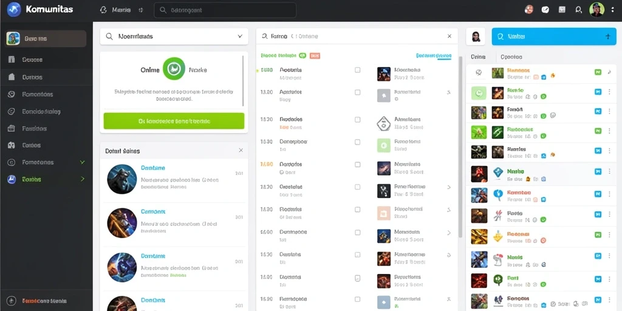Image resolution: width=622 pixels, height=311 pixels.
Task: Collapse the sidebar item with green down chevron
Action: click(x=83, y=162)
